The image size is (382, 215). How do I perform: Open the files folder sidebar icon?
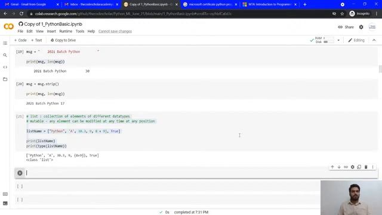[5, 79]
